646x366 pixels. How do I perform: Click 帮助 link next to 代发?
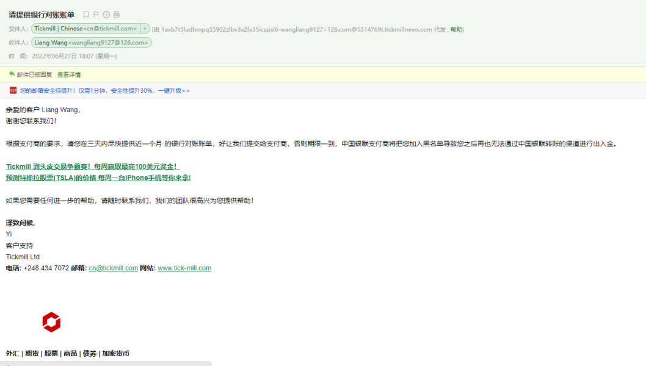[x=456, y=30]
